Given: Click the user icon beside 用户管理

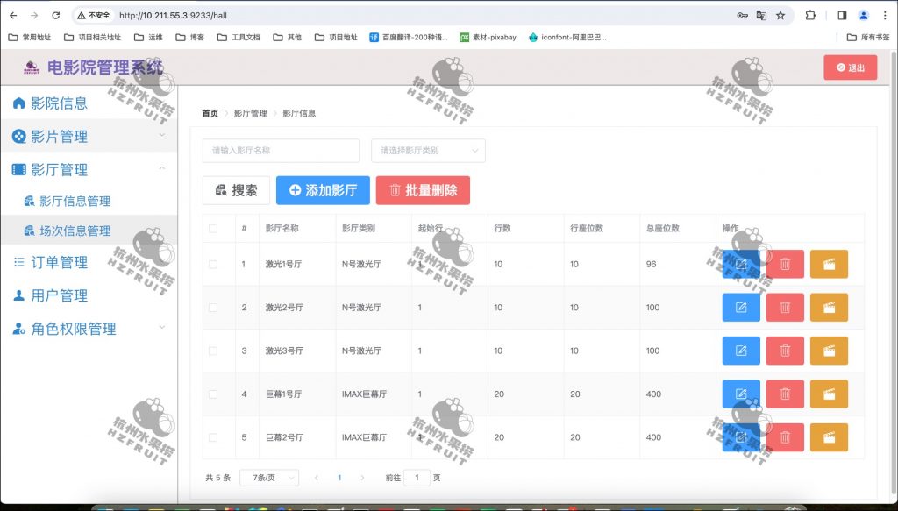Looking at the screenshot, I should point(20,295).
